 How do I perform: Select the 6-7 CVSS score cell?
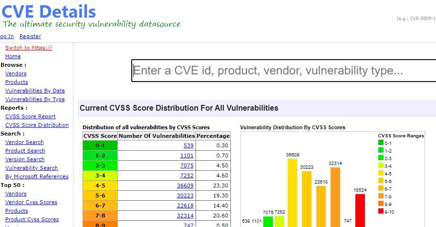point(100,206)
